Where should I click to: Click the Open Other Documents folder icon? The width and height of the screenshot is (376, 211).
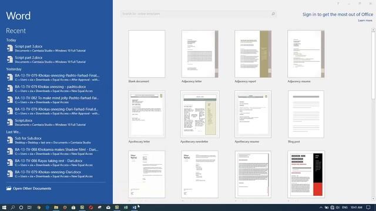(9, 188)
